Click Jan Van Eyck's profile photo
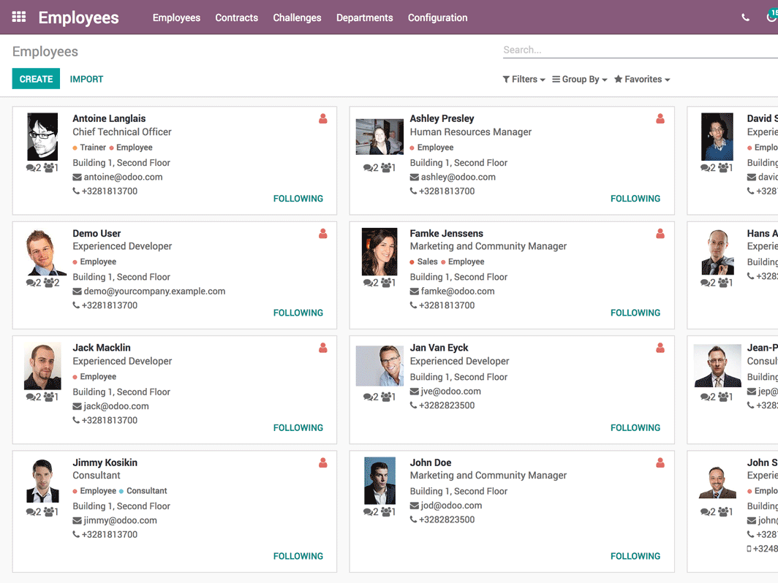778x583 pixels. click(x=379, y=365)
